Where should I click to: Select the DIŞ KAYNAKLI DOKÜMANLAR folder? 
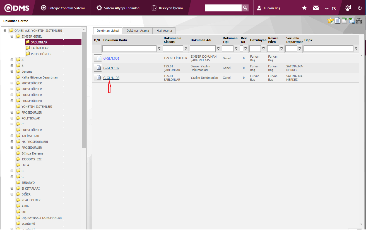pos(42,218)
